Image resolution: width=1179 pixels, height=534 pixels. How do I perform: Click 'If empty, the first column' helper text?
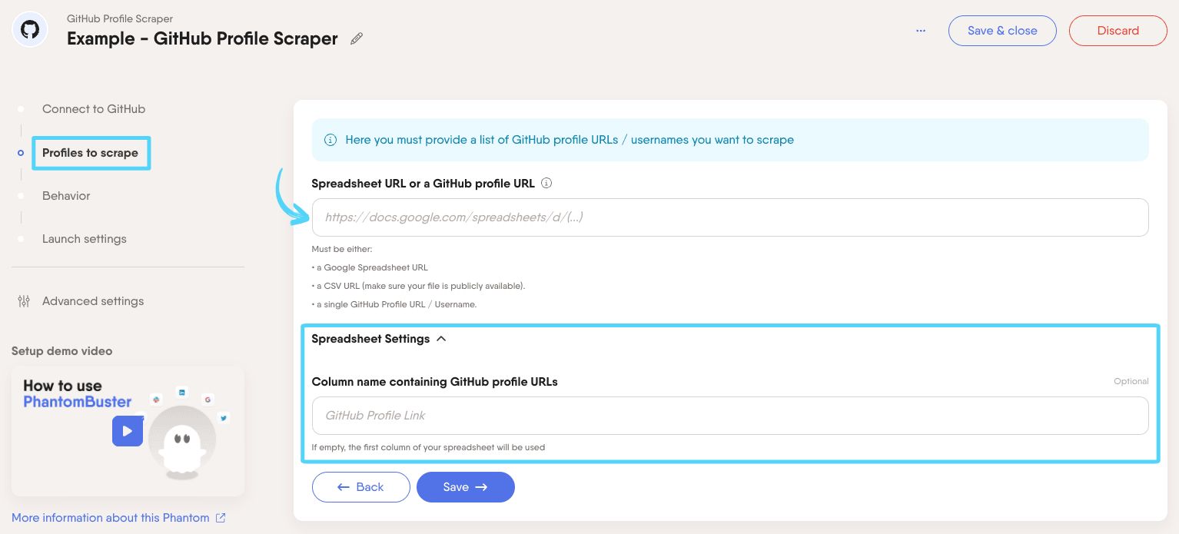click(428, 447)
